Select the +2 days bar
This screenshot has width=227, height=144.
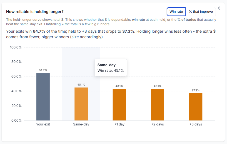(x=158, y=105)
